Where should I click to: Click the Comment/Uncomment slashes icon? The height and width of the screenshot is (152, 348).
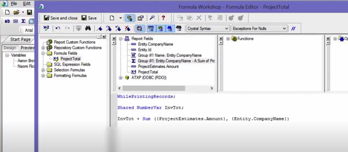[x=293, y=28]
